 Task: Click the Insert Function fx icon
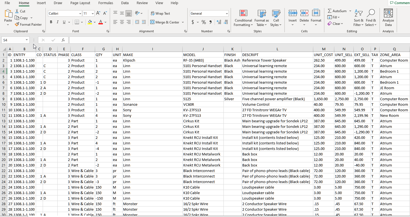pos(63,40)
